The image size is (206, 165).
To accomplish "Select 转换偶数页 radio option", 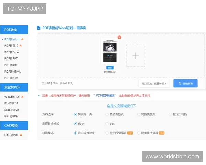I will (139, 114).
